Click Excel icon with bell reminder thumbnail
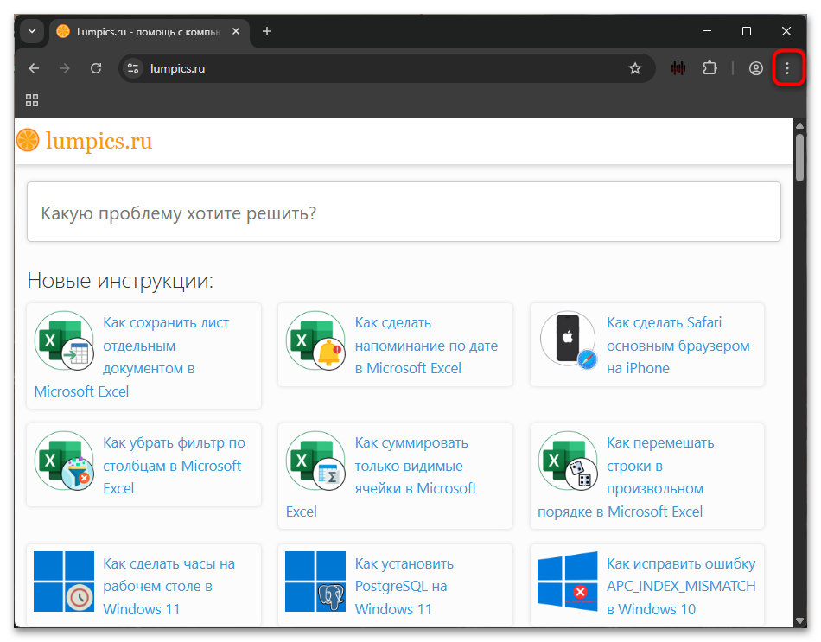Viewport: 821px width, 642px height. (x=315, y=341)
